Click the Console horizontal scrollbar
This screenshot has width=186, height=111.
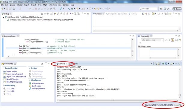113,100
